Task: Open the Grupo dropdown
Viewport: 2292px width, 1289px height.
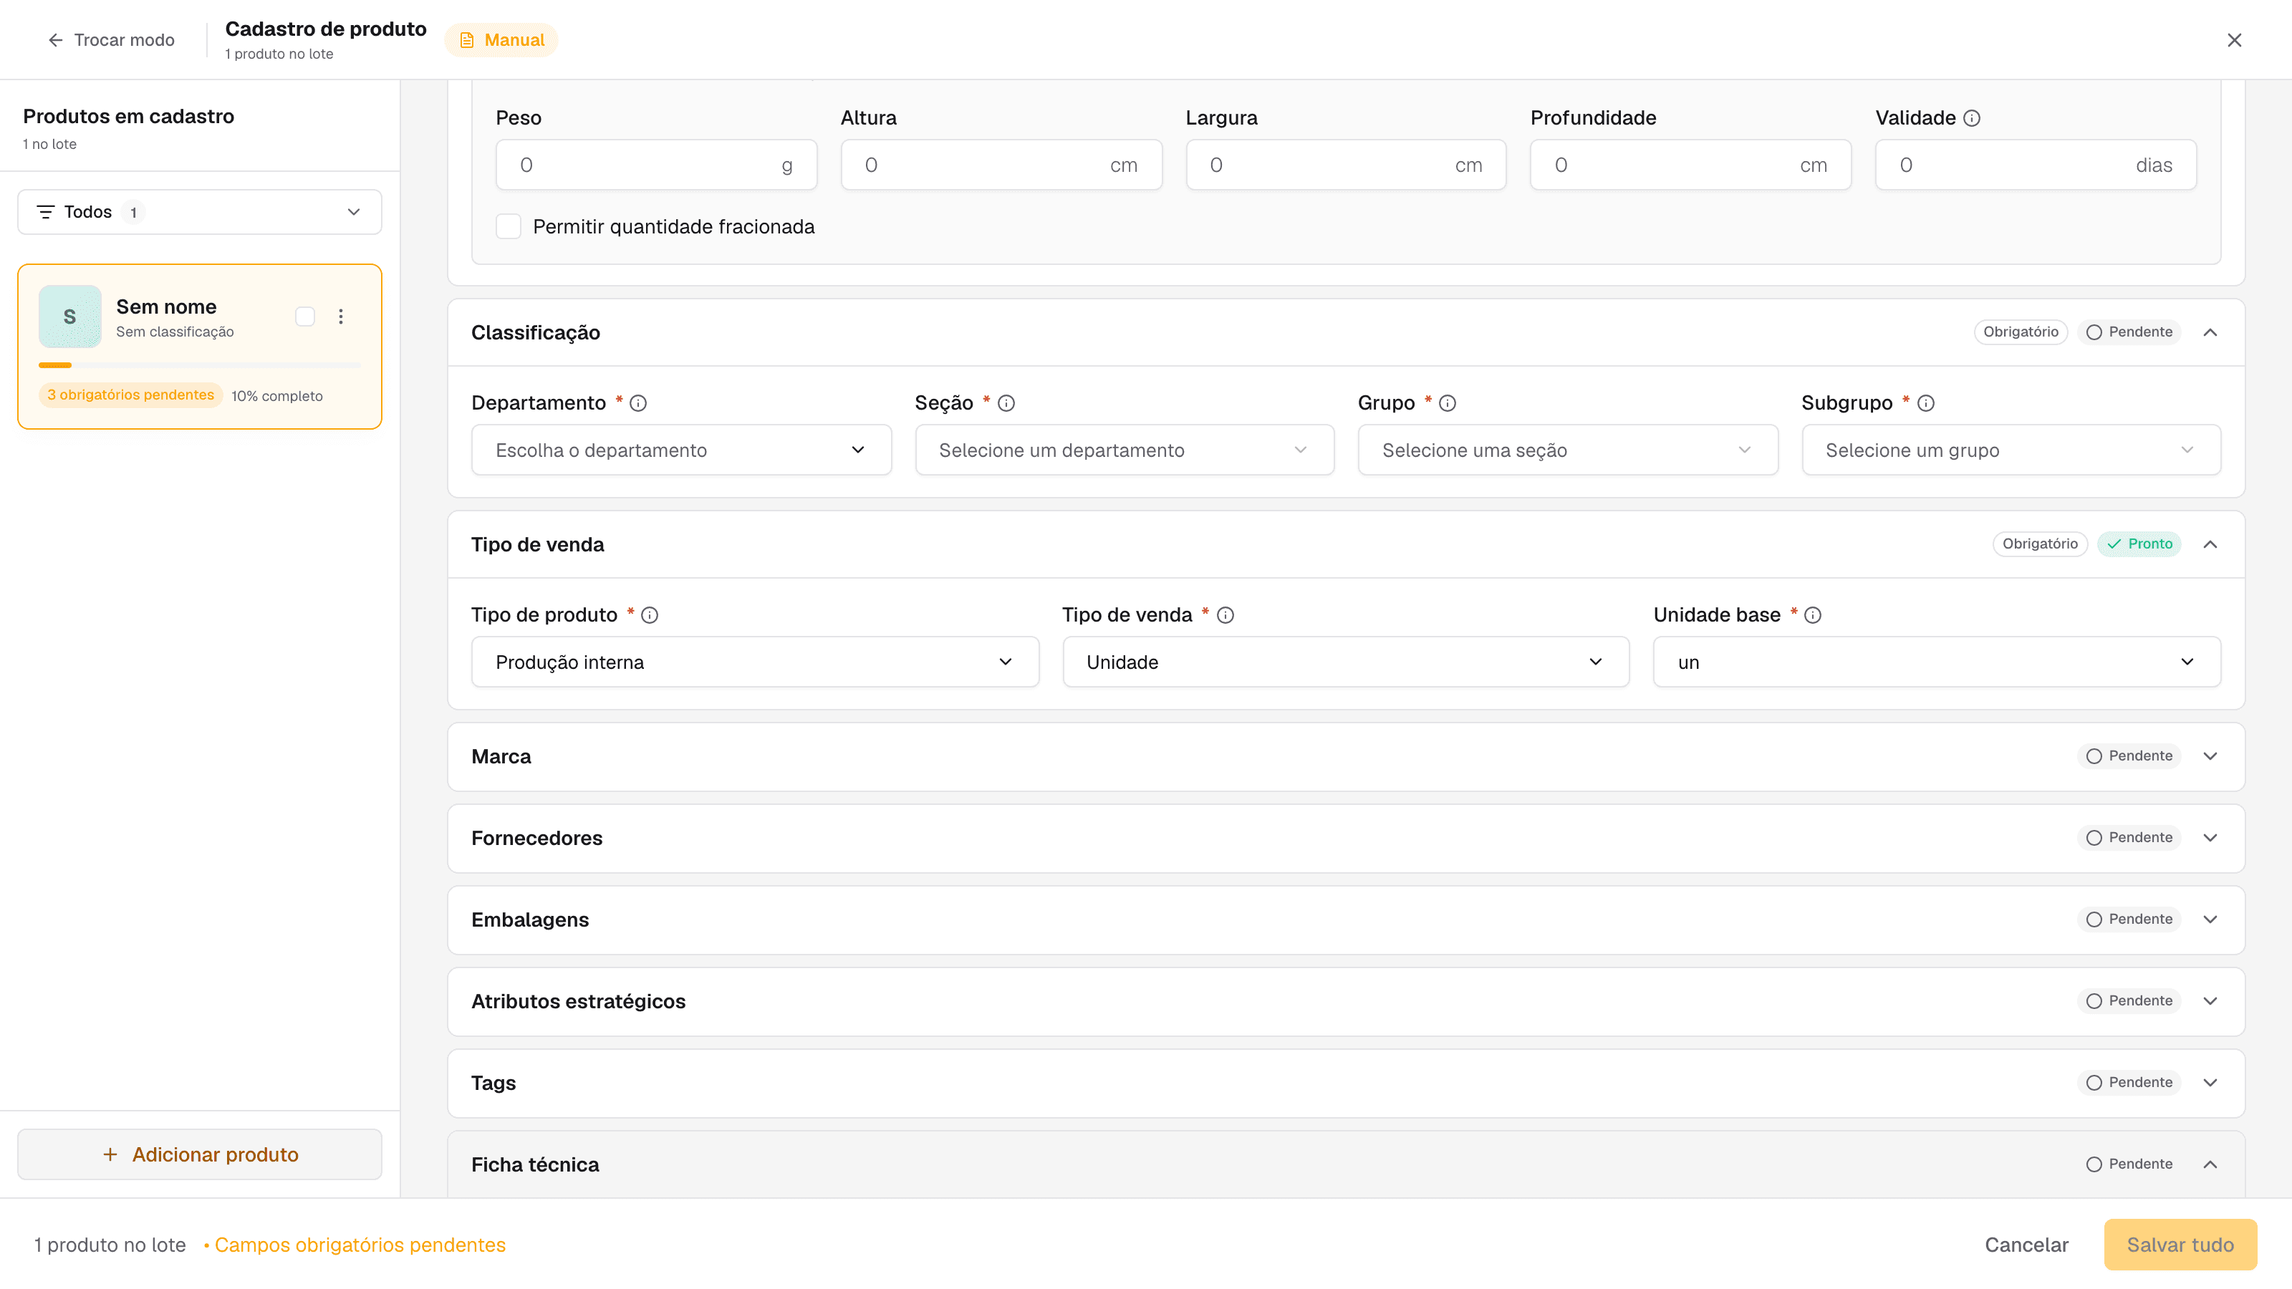Action: (x=1568, y=450)
